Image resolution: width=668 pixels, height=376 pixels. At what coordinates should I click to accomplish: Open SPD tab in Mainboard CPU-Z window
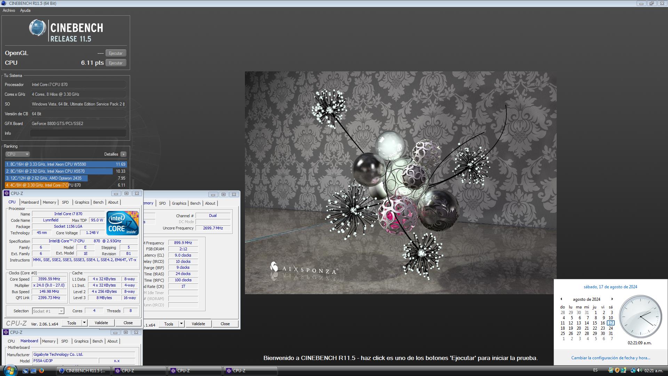coord(65,341)
